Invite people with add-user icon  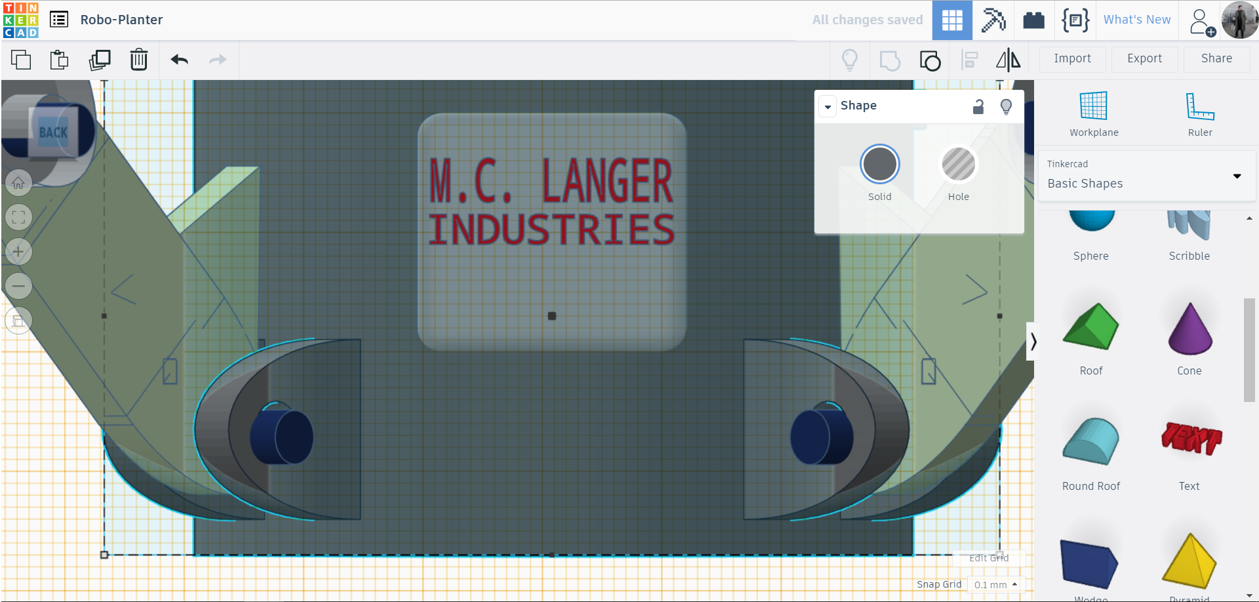pos(1202,22)
